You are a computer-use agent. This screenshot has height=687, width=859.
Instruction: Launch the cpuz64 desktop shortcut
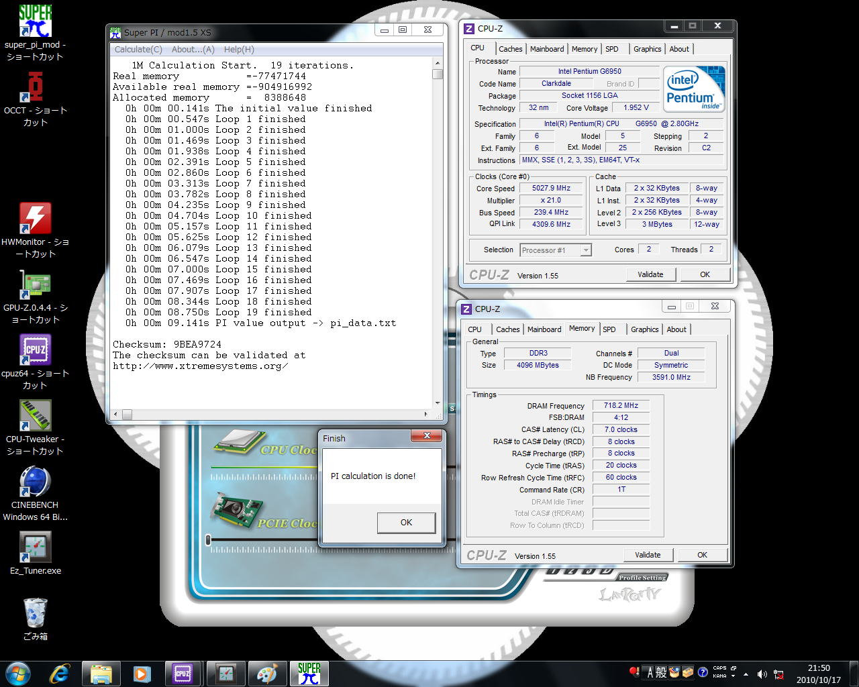point(35,361)
